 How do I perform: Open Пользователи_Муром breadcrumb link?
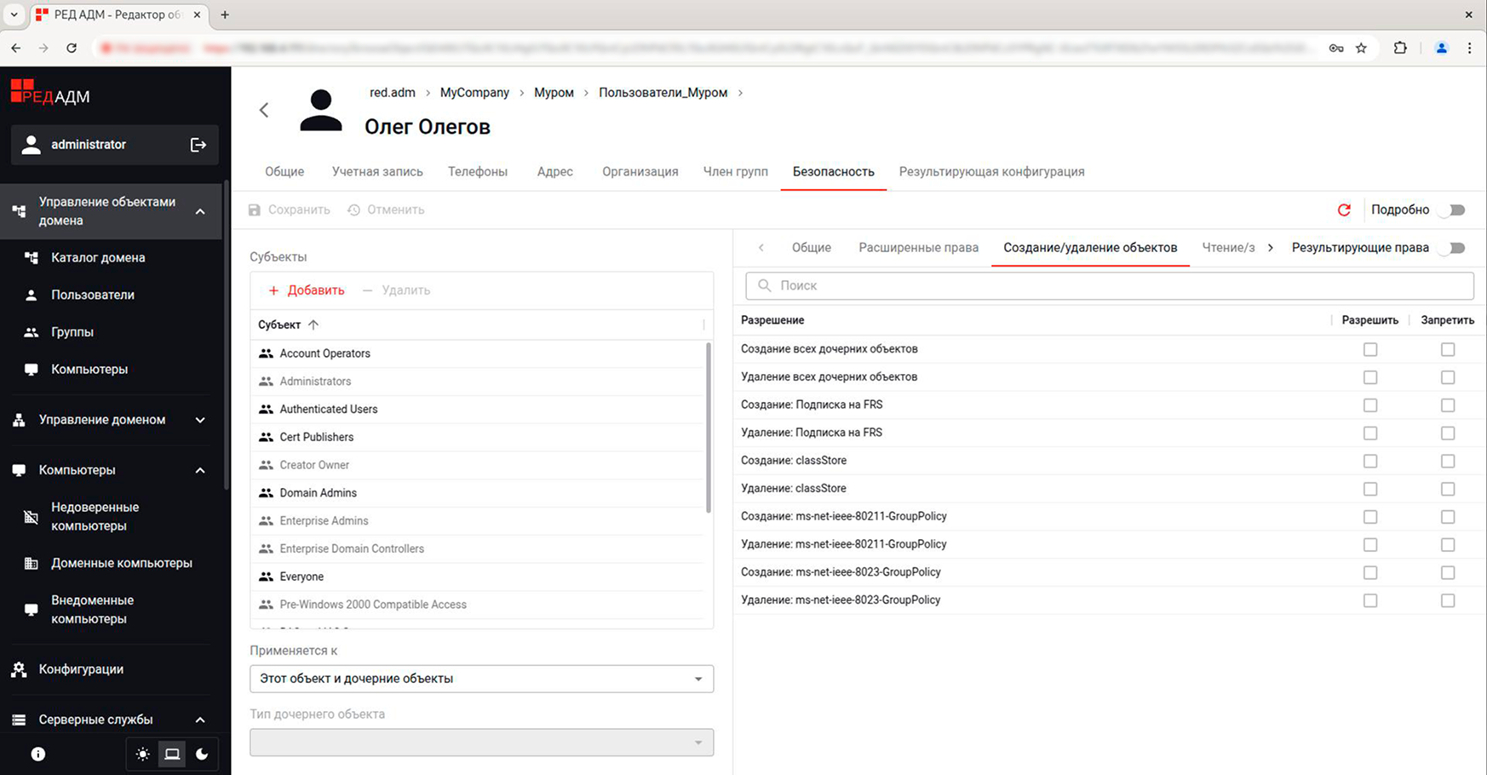[x=663, y=92]
